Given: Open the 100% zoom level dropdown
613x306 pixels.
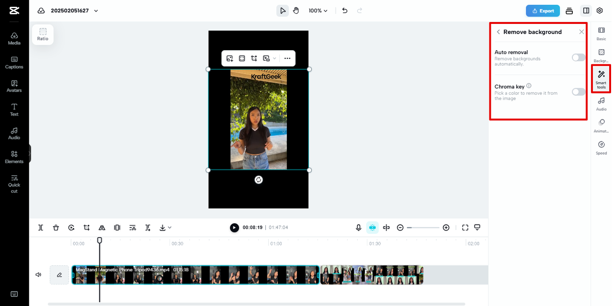Looking at the screenshot, I should coord(318,11).
